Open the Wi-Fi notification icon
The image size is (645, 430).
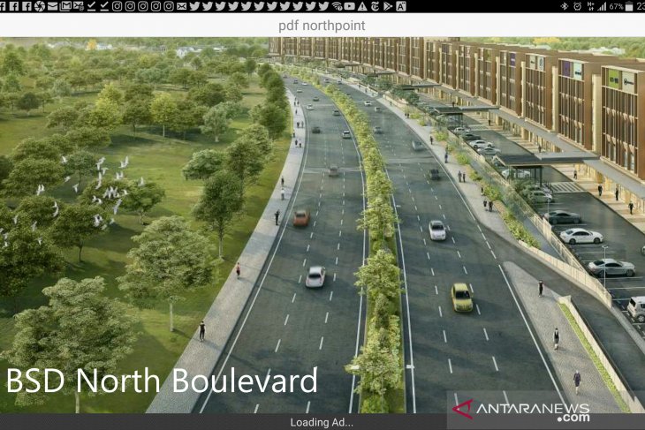337,6
